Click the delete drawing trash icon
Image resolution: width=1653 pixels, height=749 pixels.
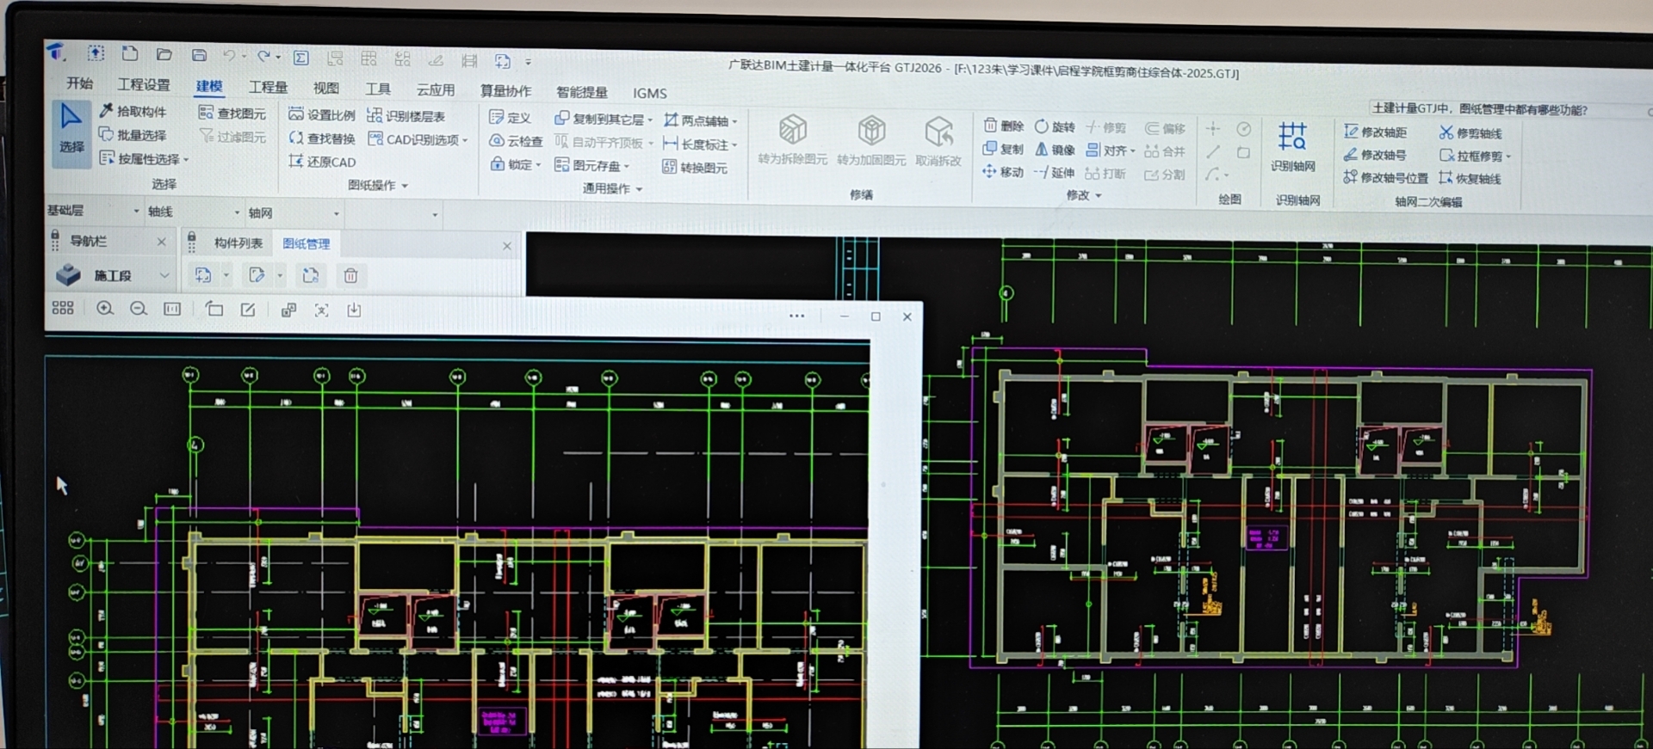click(350, 275)
